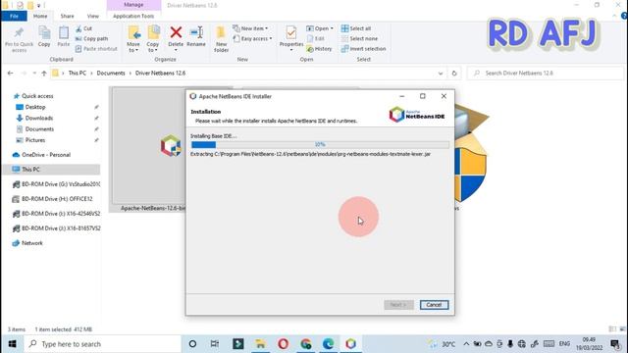The width and height of the screenshot is (628, 353).
Task: Click the disabled Next button in installer
Action: (x=398, y=305)
